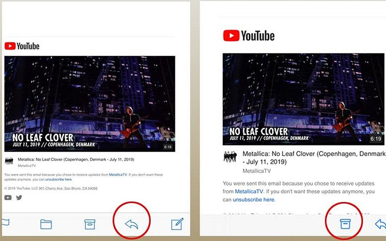386x241 pixels.
Task: Click 'unsubscribe here' link in right email
Action: click(254, 200)
